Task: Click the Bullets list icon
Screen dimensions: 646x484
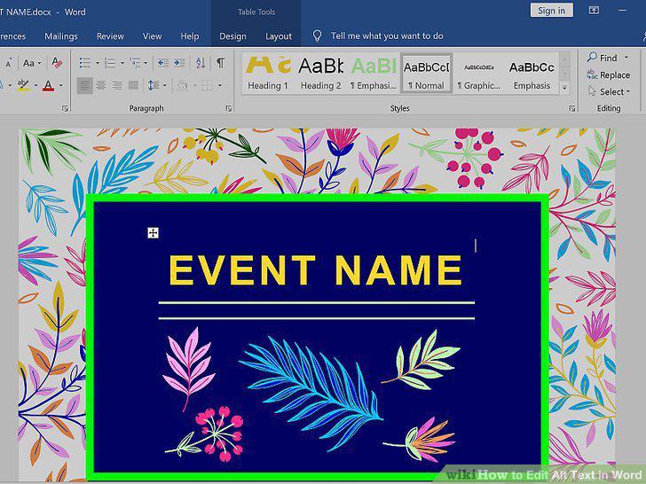Action: point(85,63)
